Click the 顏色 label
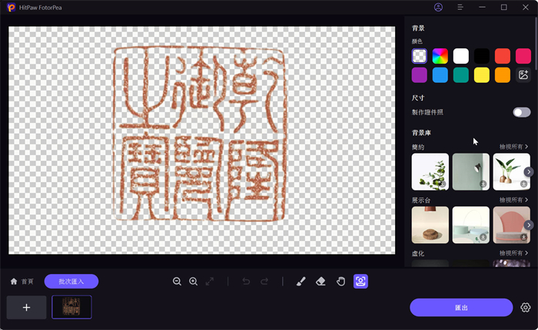 417,41
